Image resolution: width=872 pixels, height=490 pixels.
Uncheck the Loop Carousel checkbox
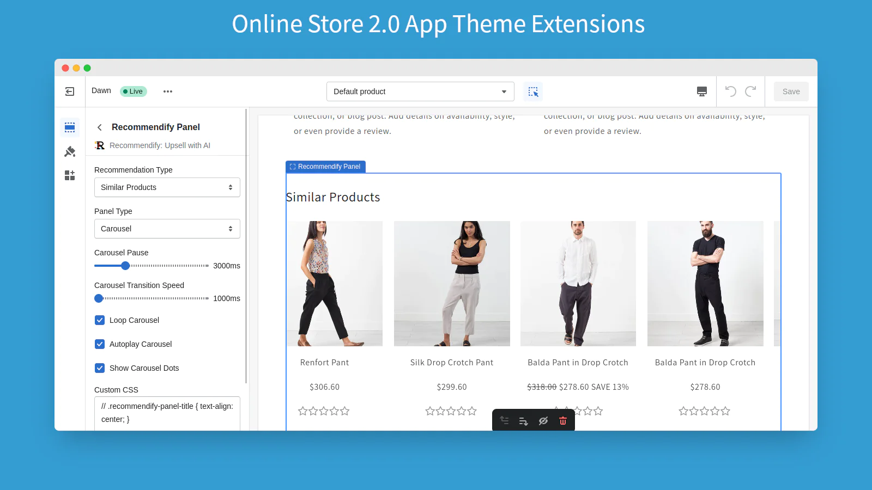(100, 320)
